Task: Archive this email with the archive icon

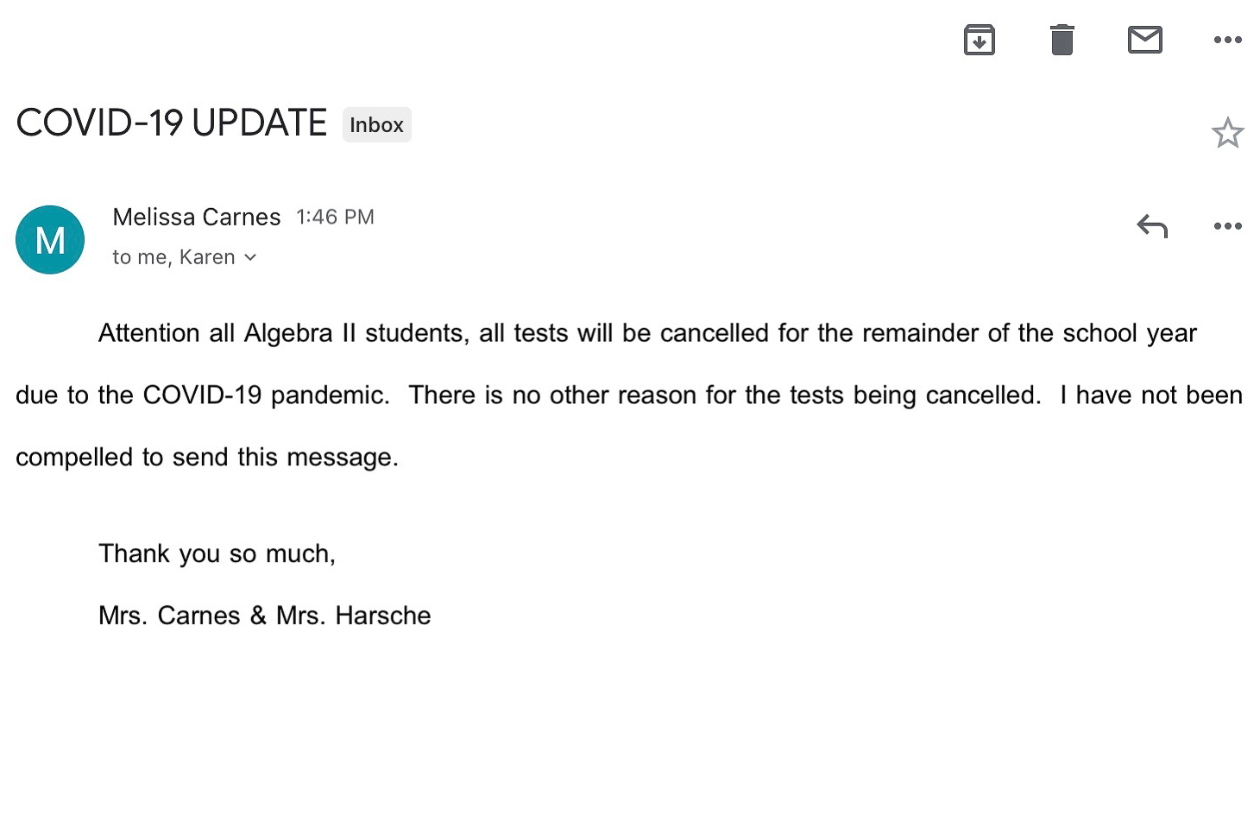Action: point(979,40)
